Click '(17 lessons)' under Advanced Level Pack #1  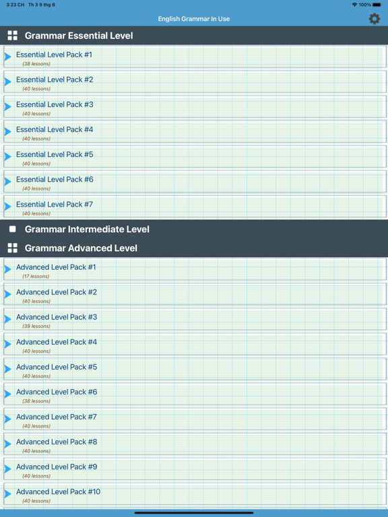pos(36,276)
